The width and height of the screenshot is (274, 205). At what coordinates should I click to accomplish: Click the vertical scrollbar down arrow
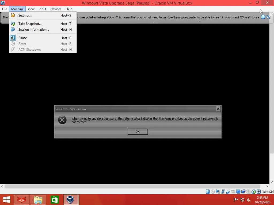coord(272,182)
